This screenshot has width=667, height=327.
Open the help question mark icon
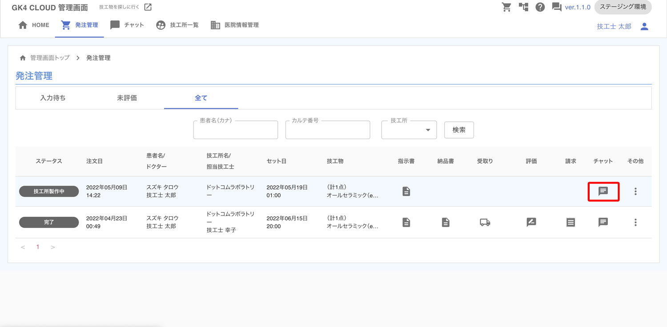click(x=540, y=7)
